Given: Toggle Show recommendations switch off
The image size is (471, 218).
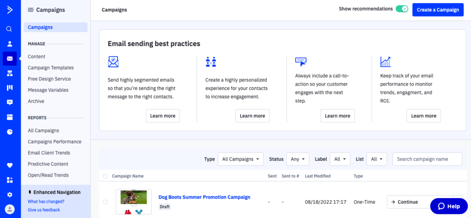Looking at the screenshot, I should click(402, 9).
